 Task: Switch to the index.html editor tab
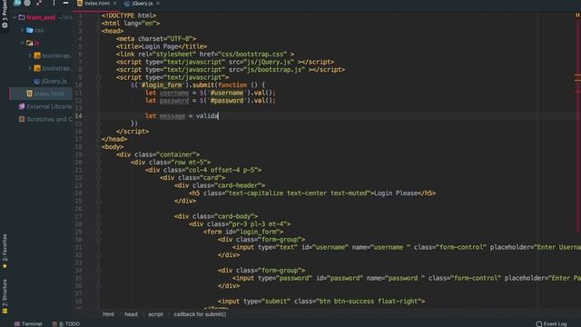[x=97, y=4]
